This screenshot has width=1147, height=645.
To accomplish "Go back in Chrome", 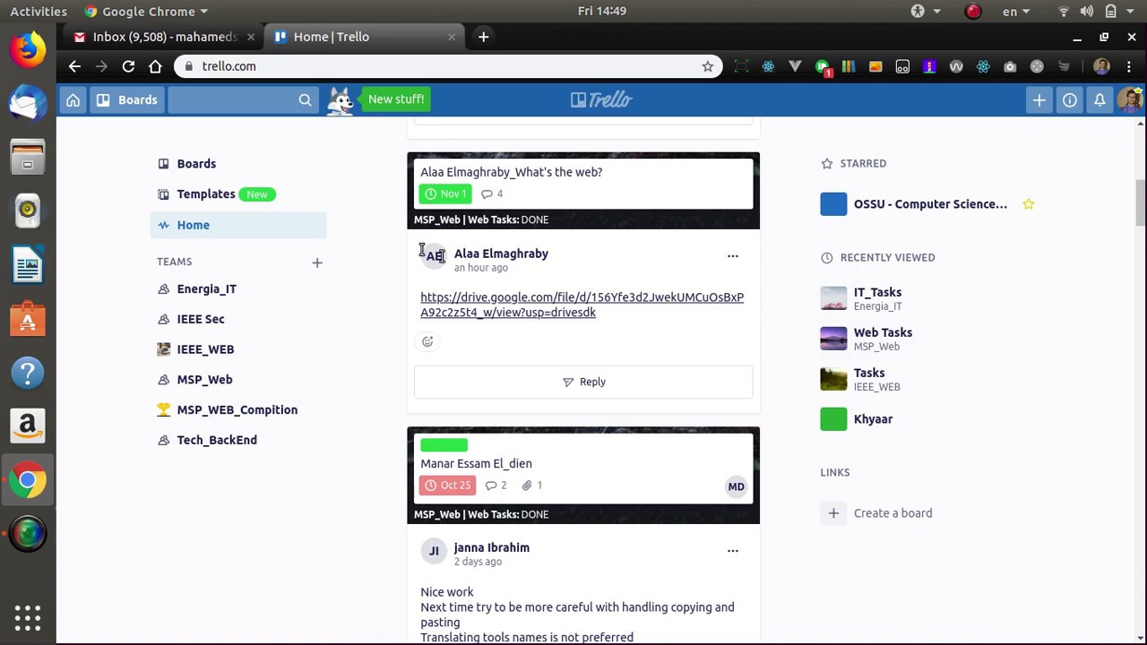I will 74,66.
